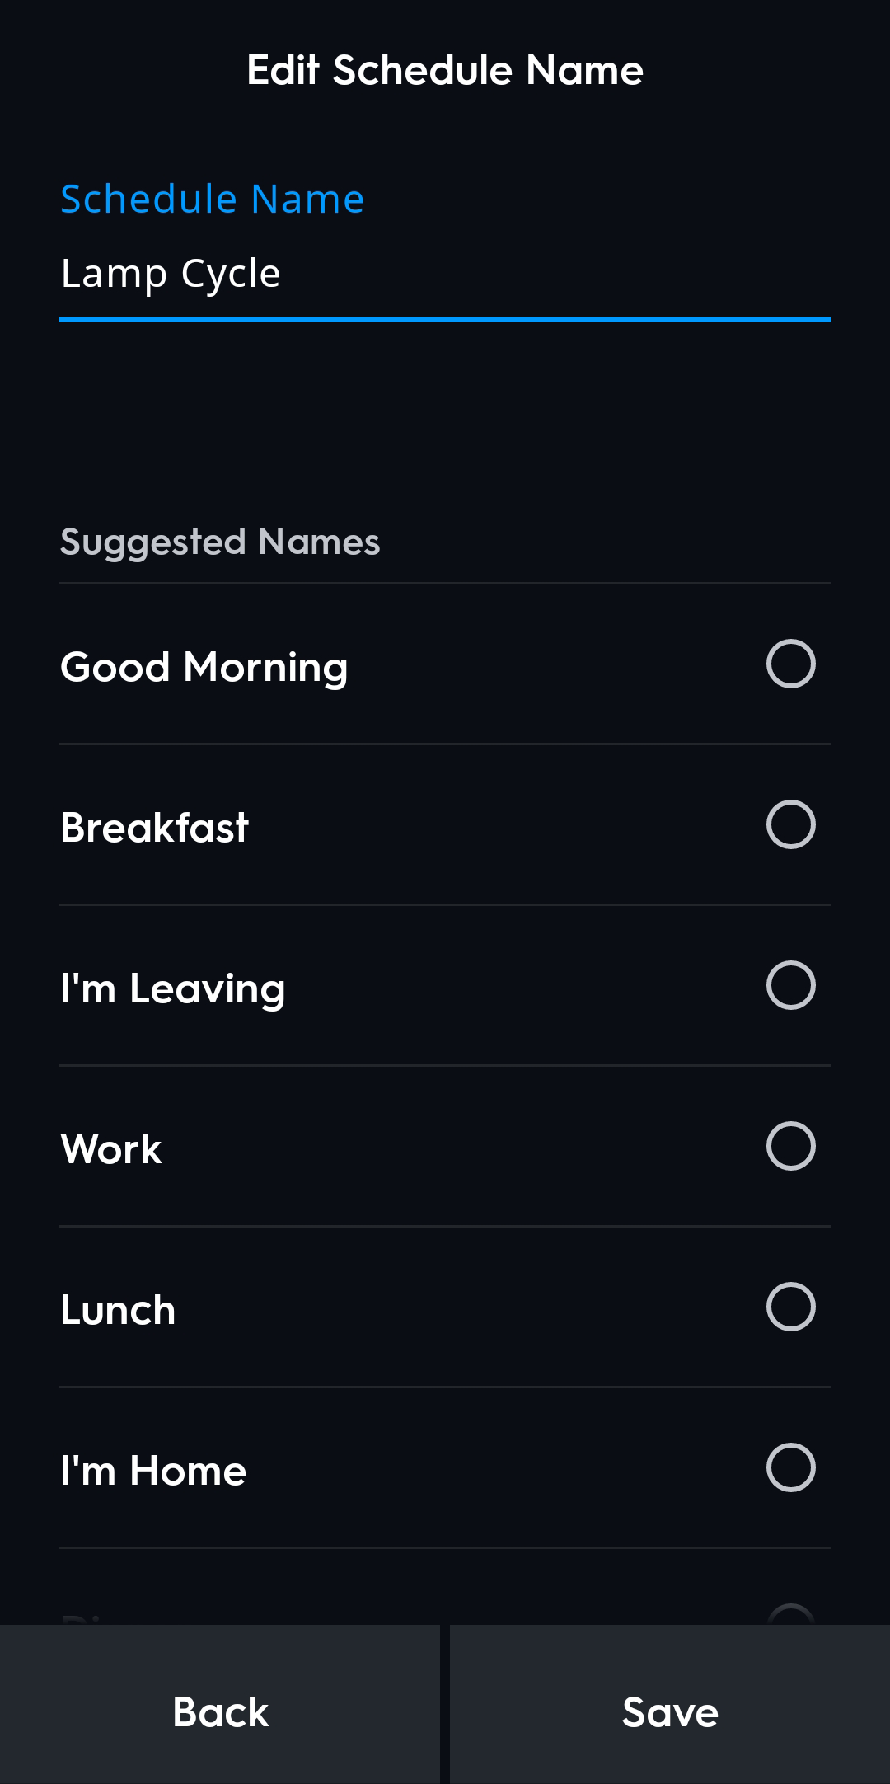Tap the Lunch suggestion text
The width and height of the screenshot is (890, 1784).
click(119, 1310)
